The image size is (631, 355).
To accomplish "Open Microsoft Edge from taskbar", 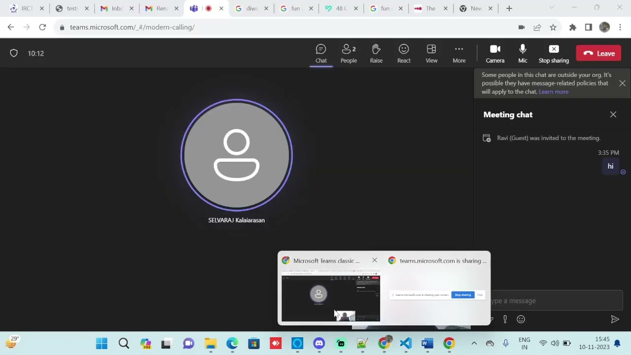I will [232, 343].
